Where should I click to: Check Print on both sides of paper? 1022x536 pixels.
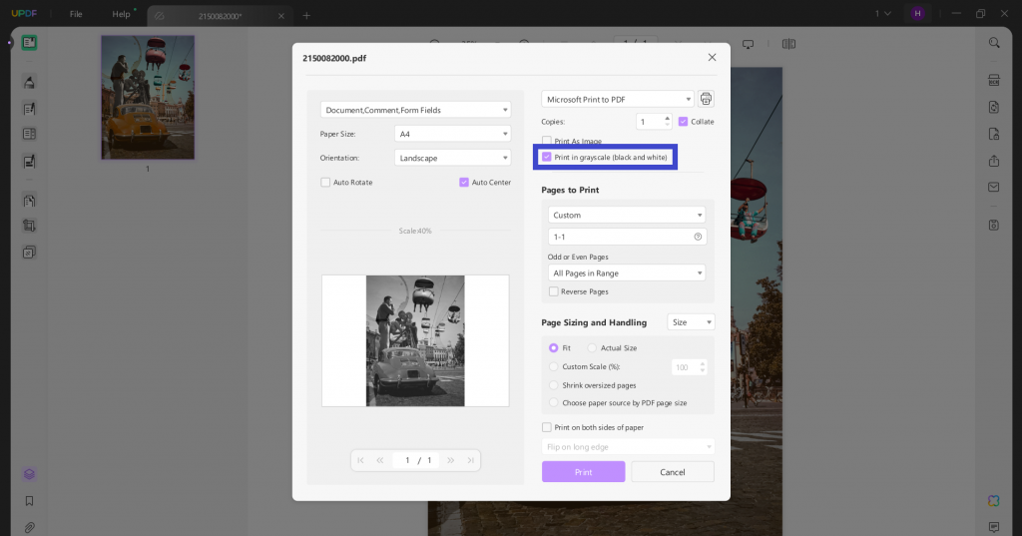point(547,427)
